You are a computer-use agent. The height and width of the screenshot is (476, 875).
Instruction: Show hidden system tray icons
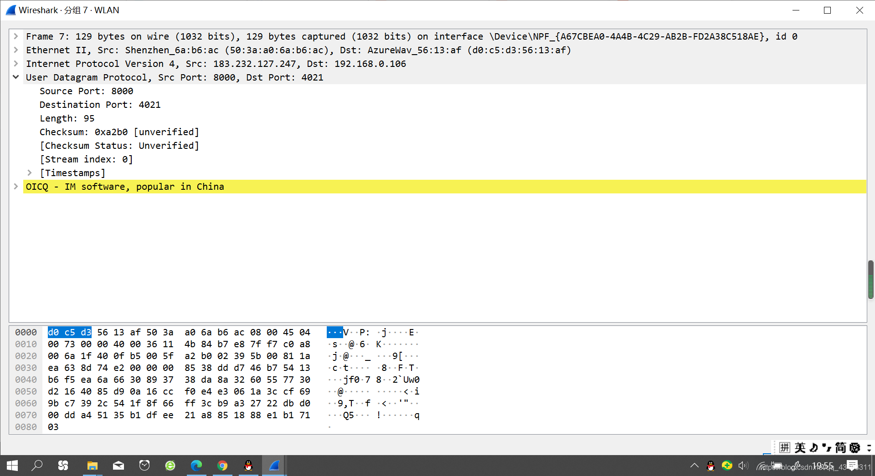[695, 466]
